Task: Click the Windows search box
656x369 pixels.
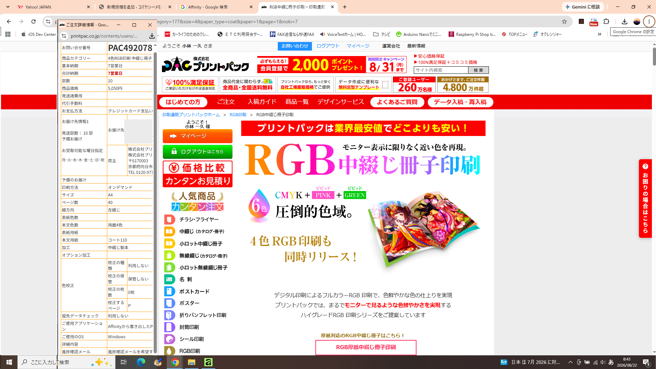Action: coord(66,362)
